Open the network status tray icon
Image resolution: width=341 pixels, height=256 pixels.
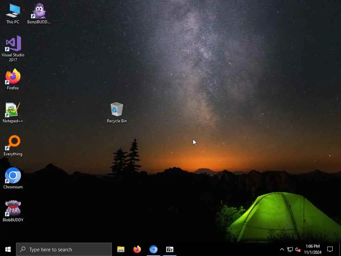pyautogui.click(x=290, y=249)
